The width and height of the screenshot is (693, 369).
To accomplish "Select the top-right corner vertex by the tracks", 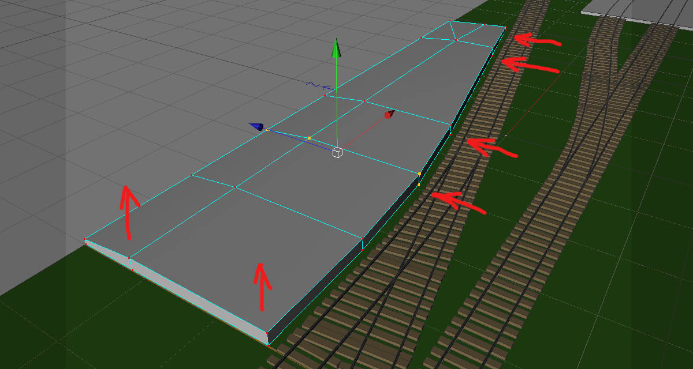I will [x=505, y=27].
